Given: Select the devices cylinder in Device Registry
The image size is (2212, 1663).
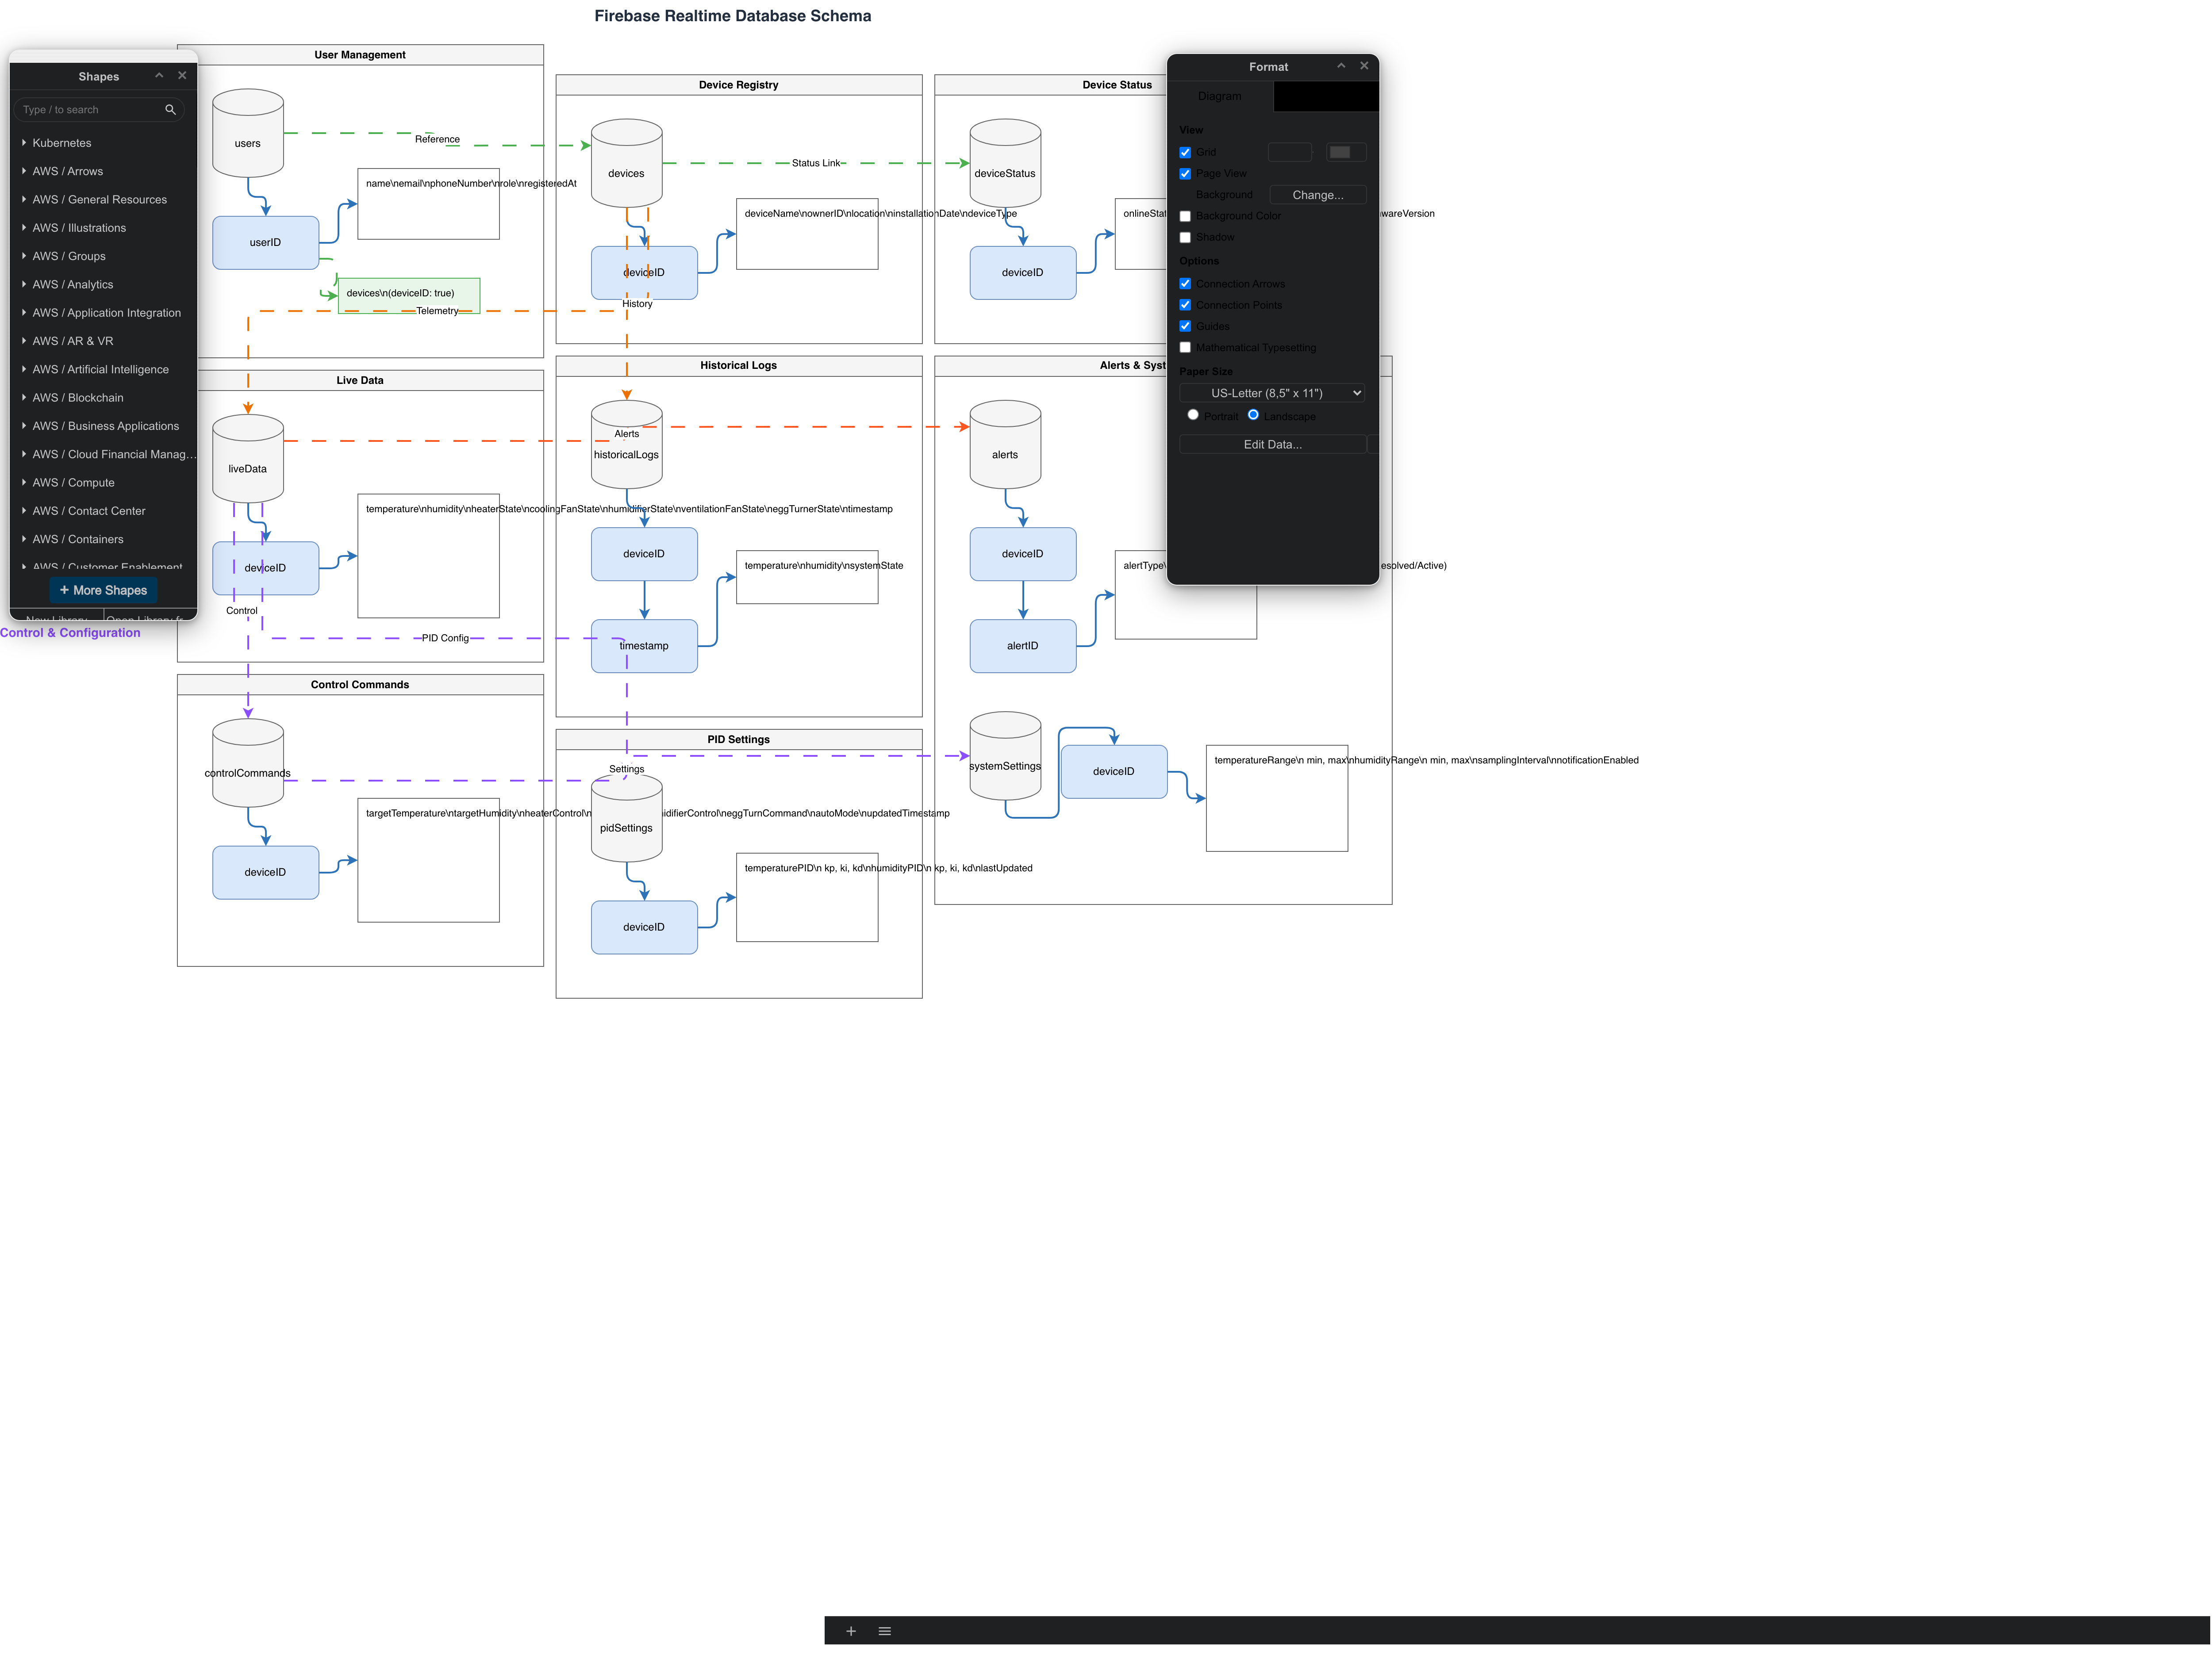Looking at the screenshot, I should [626, 163].
